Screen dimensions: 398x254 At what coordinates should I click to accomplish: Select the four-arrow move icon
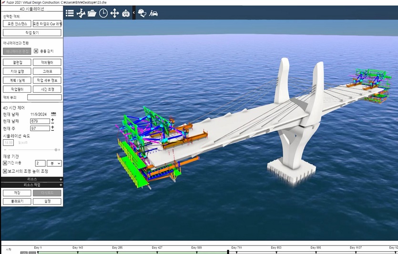(114, 13)
